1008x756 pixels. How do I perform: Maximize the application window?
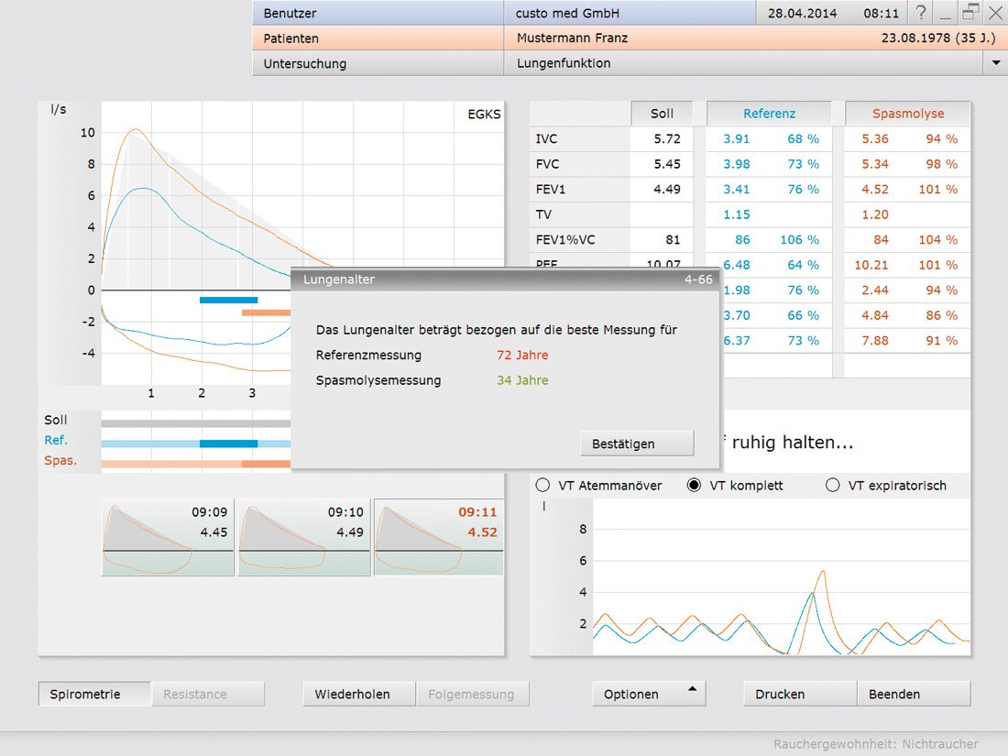click(970, 13)
